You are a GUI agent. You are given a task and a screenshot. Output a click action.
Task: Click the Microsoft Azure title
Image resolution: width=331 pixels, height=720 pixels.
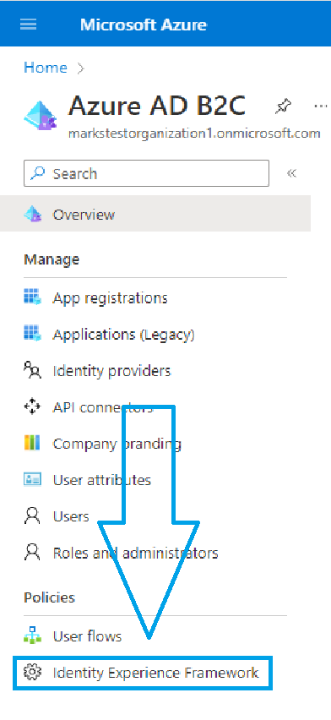tap(144, 25)
